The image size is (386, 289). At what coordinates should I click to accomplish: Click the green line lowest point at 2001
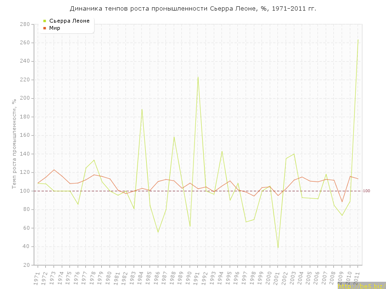(x=278, y=248)
